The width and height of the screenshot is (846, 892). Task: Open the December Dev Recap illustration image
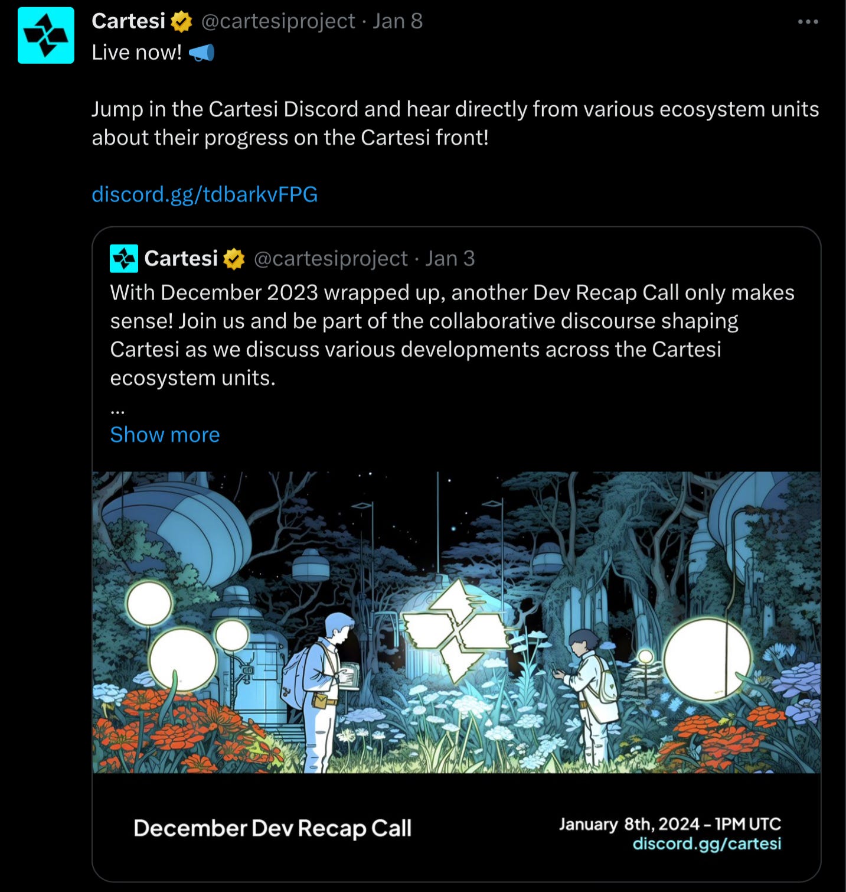pos(456,622)
